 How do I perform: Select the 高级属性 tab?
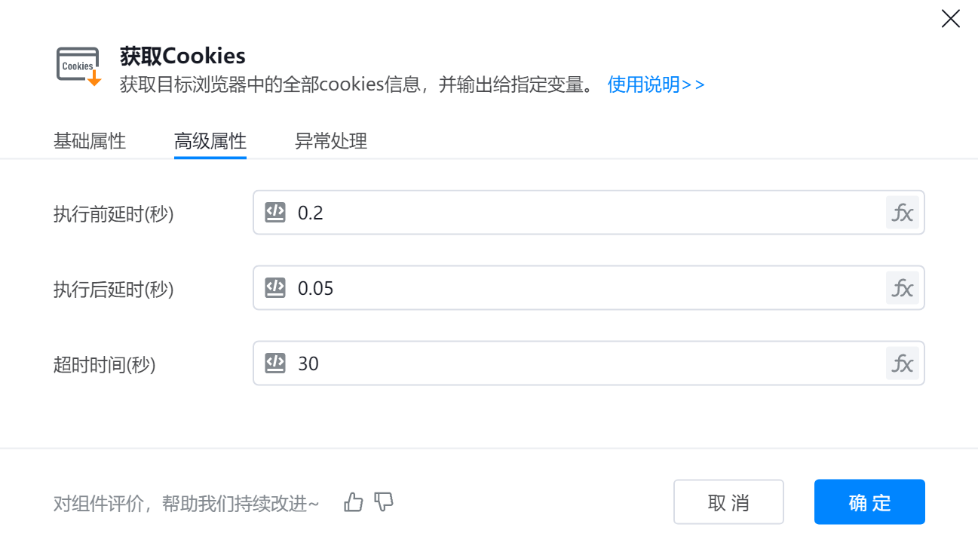(x=210, y=141)
